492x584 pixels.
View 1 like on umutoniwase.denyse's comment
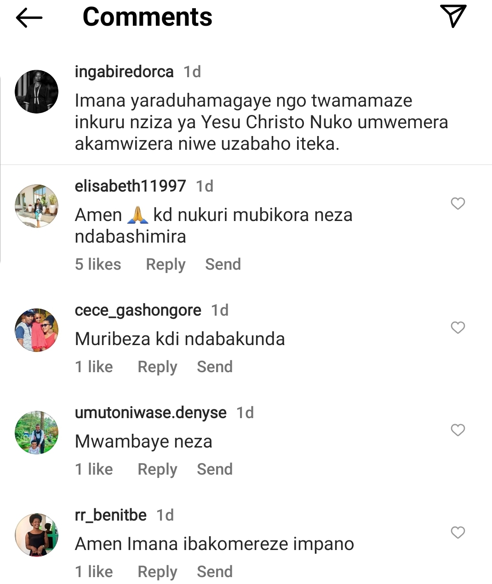point(94,470)
